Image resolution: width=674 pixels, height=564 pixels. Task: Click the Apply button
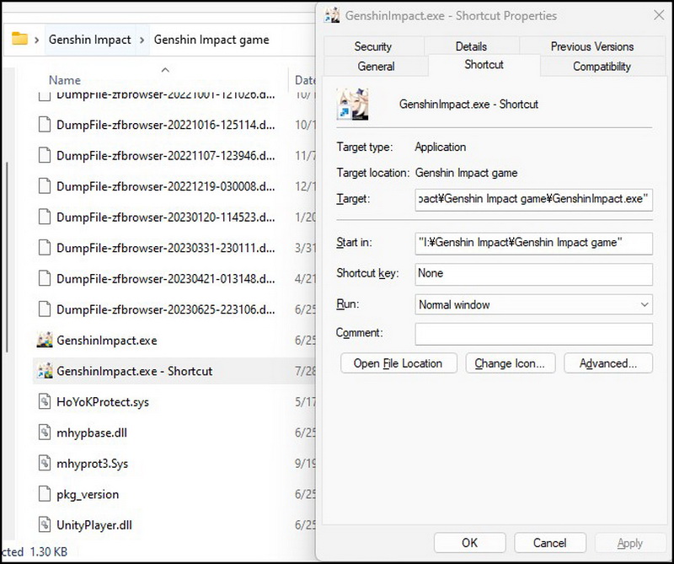tap(630, 542)
